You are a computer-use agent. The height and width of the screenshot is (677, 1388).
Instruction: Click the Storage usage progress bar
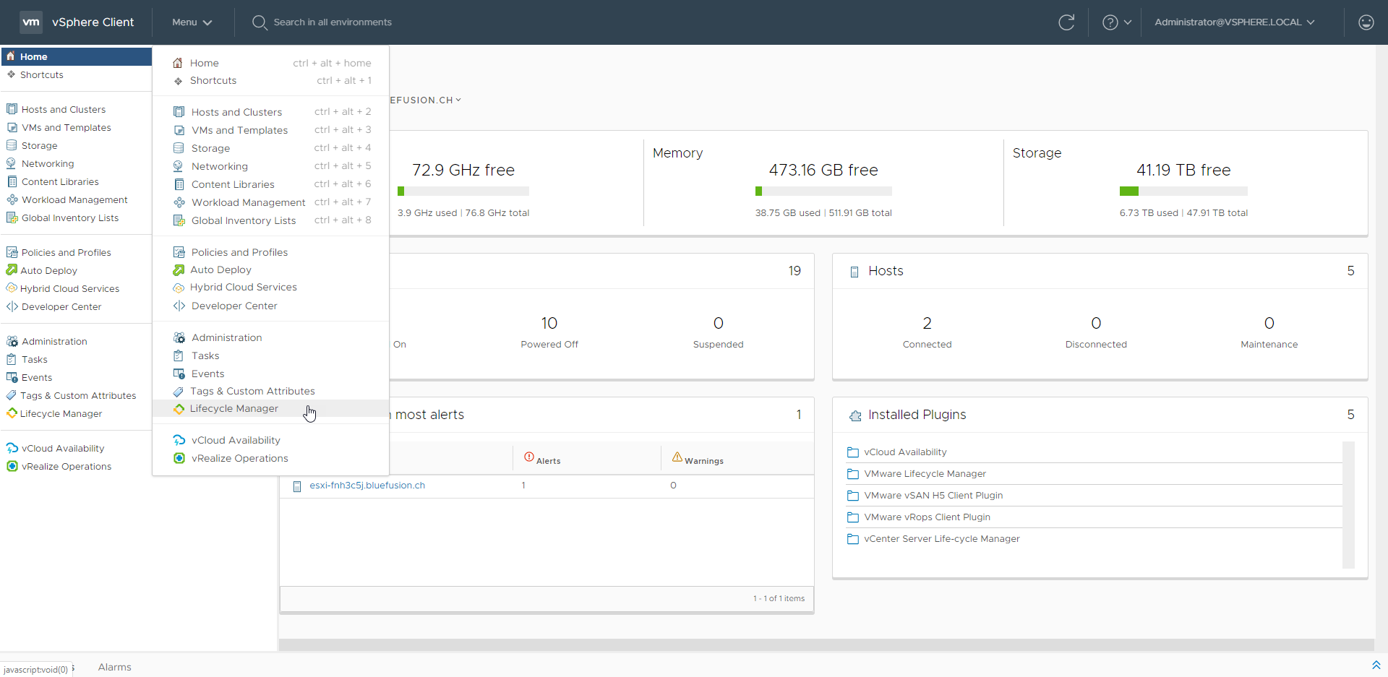1183,191
